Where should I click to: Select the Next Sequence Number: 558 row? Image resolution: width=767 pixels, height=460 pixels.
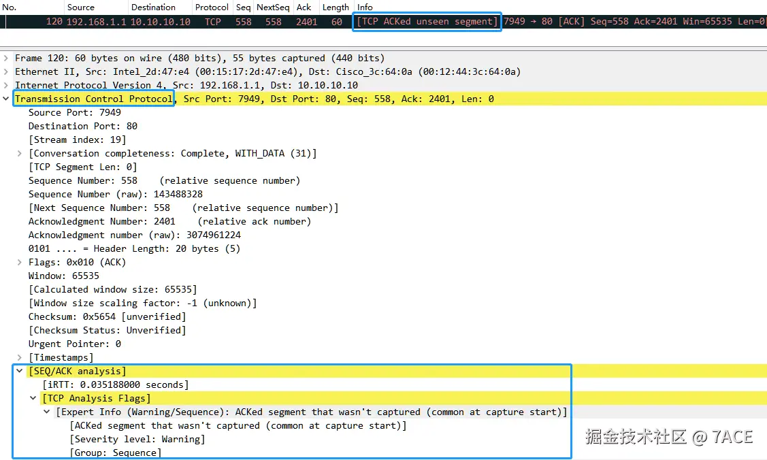184,208
